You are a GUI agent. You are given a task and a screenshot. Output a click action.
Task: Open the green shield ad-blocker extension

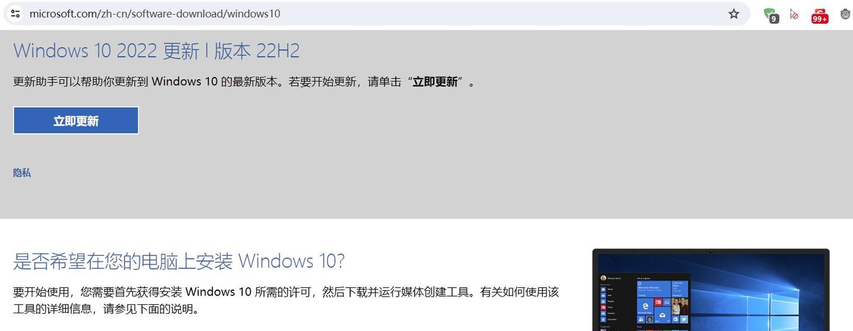770,15
